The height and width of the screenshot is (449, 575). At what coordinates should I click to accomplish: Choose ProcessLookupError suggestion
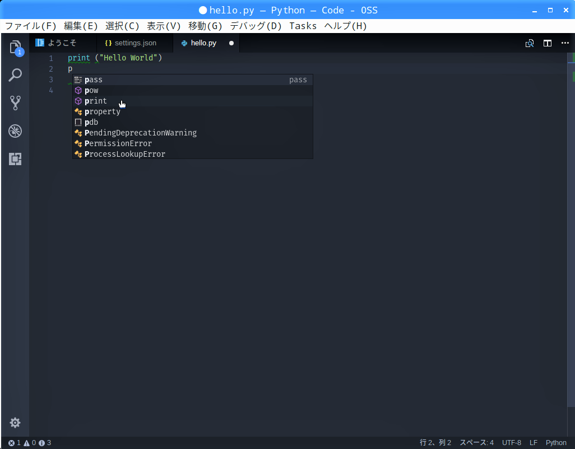(193, 154)
